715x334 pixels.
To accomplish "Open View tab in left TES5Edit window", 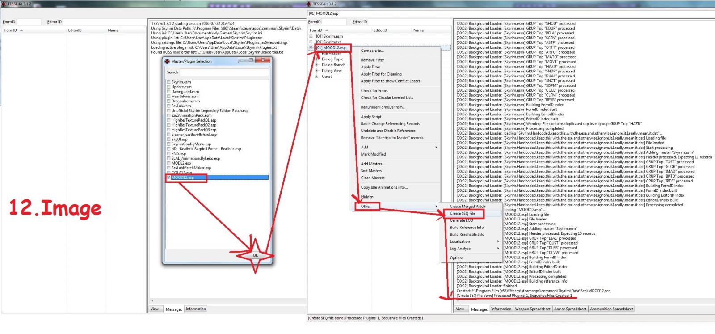I will pyautogui.click(x=155, y=309).
